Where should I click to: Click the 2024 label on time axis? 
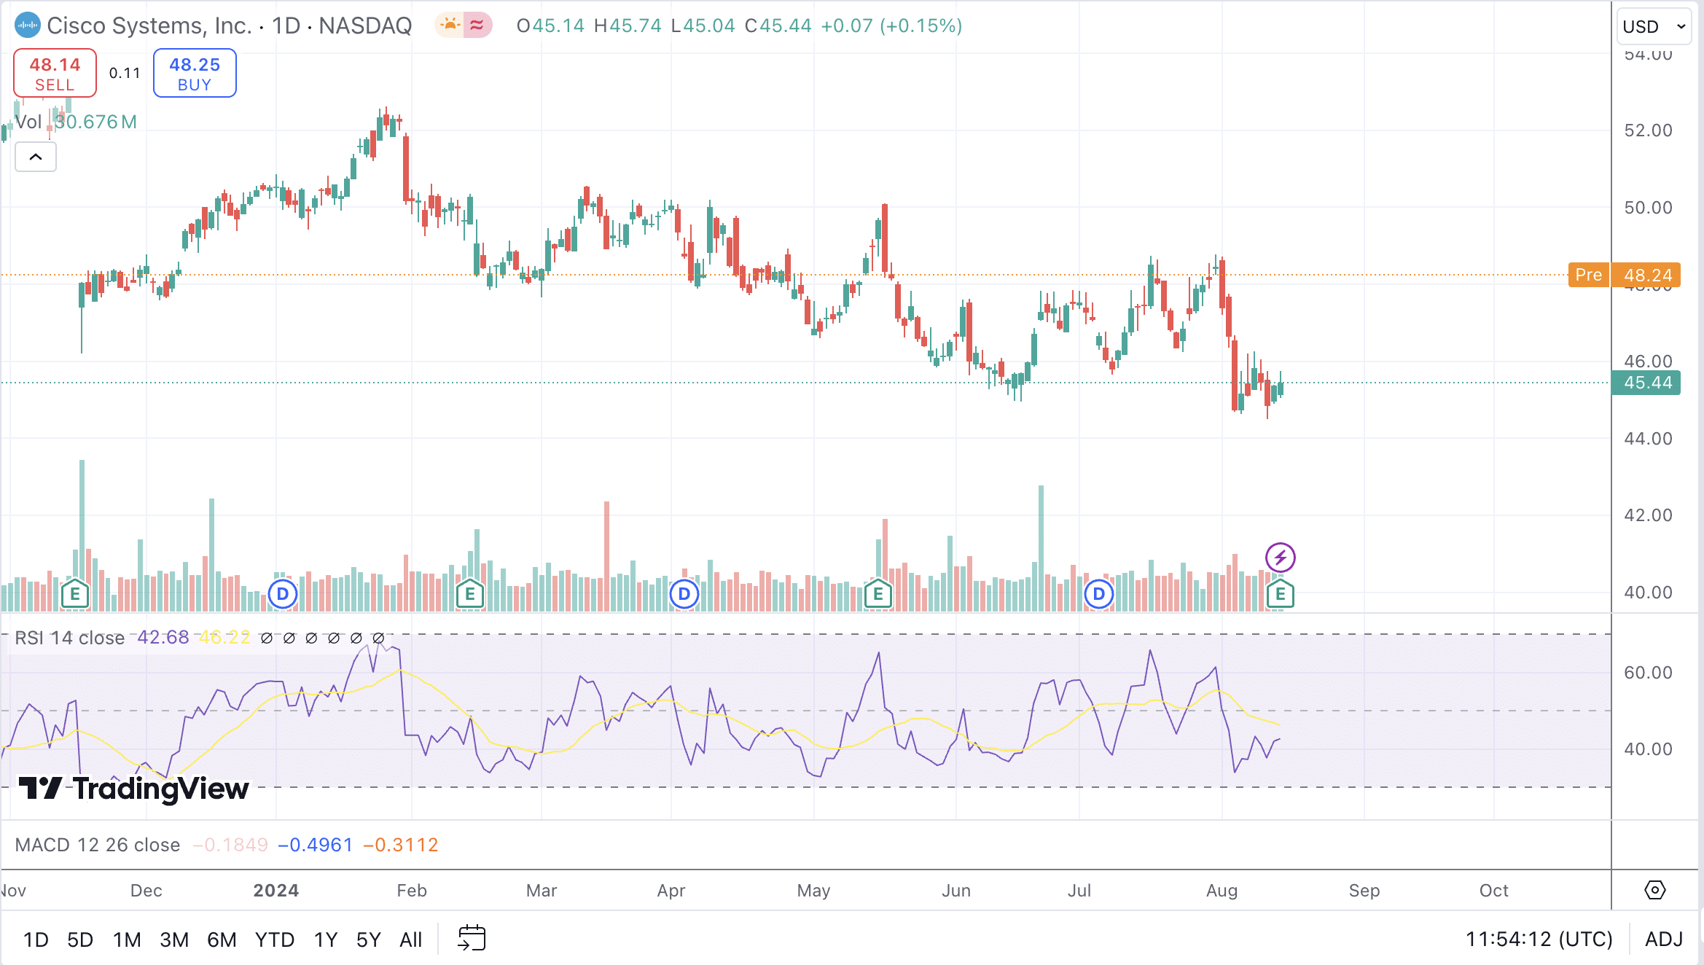click(276, 891)
